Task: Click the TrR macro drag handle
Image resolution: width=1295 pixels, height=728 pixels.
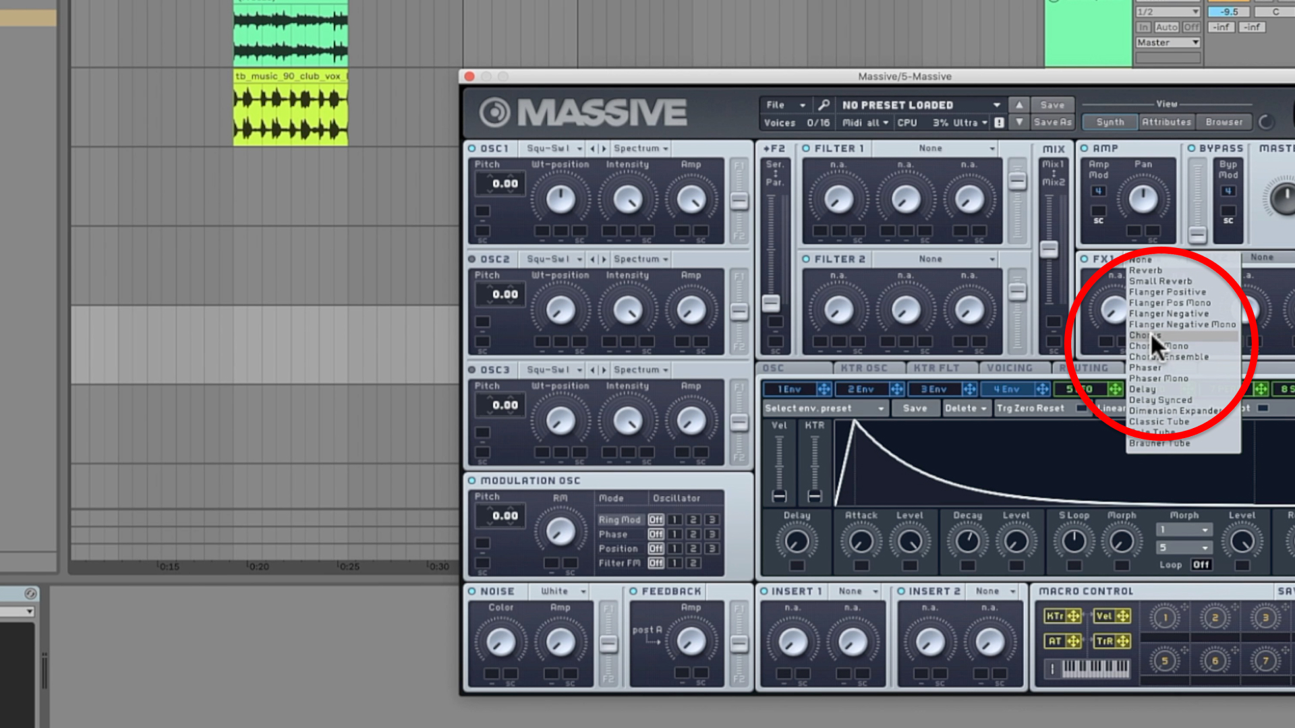Action: click(1122, 641)
